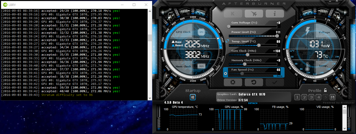The image size is (356, 134).
Task: Click 'Stratum difficulty set to 96' line
Action: (x=47, y=95)
